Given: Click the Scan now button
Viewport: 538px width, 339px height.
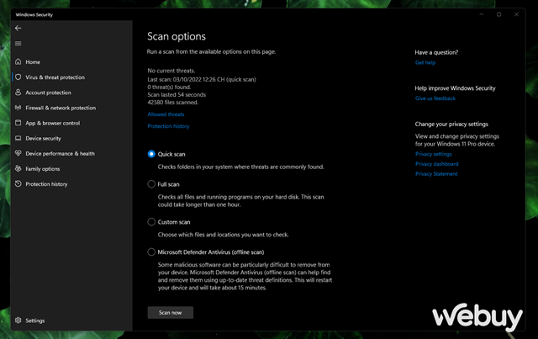Looking at the screenshot, I should coord(171,313).
